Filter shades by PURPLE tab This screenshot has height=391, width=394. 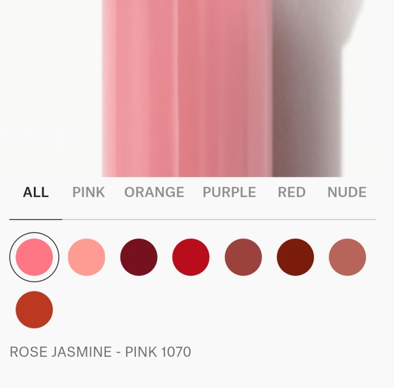tap(229, 192)
